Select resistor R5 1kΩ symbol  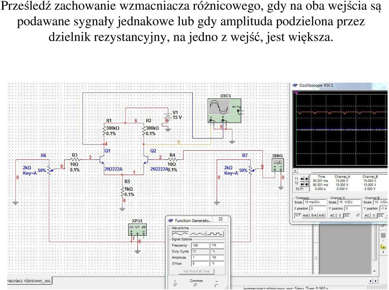(122, 191)
